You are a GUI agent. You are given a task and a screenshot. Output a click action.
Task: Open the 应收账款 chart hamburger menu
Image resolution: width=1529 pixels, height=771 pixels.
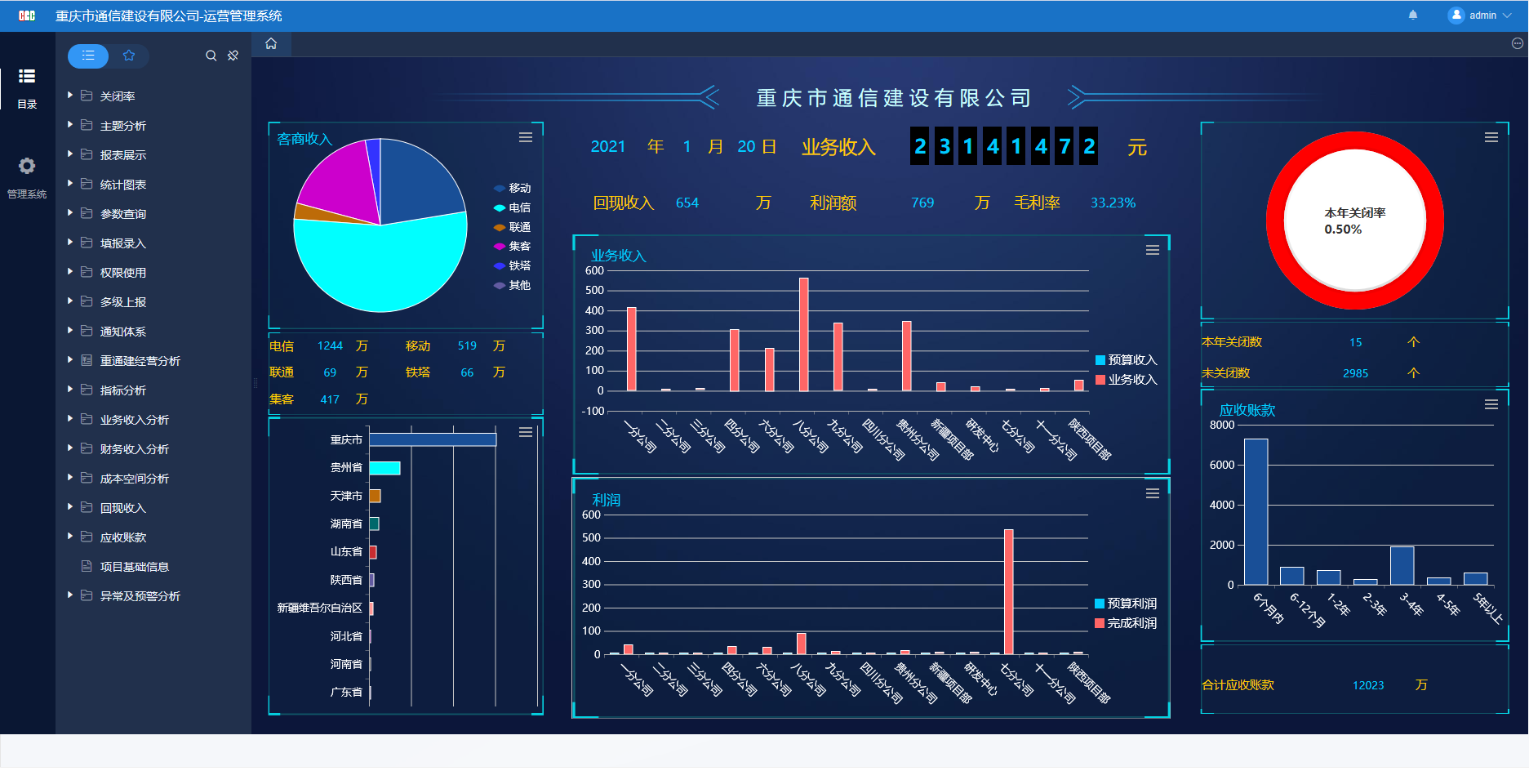click(x=1491, y=404)
